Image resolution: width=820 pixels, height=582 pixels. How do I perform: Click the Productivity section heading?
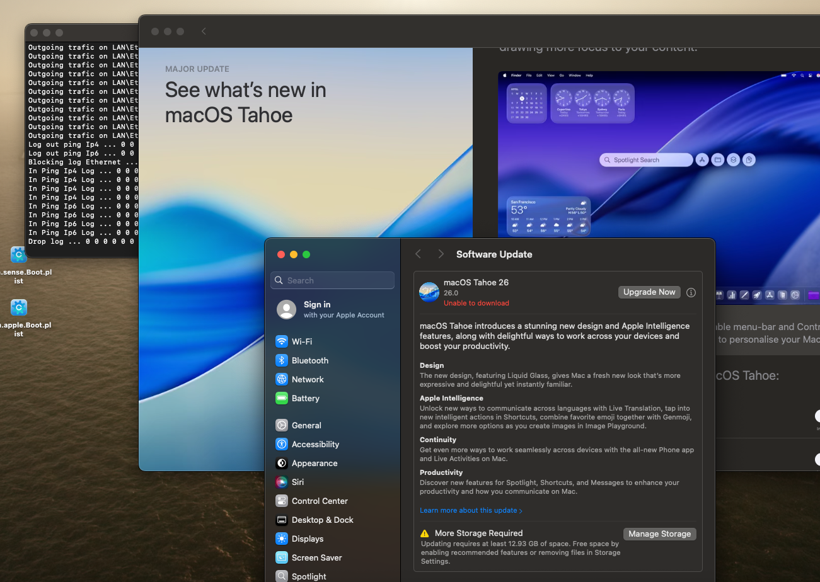pos(441,472)
